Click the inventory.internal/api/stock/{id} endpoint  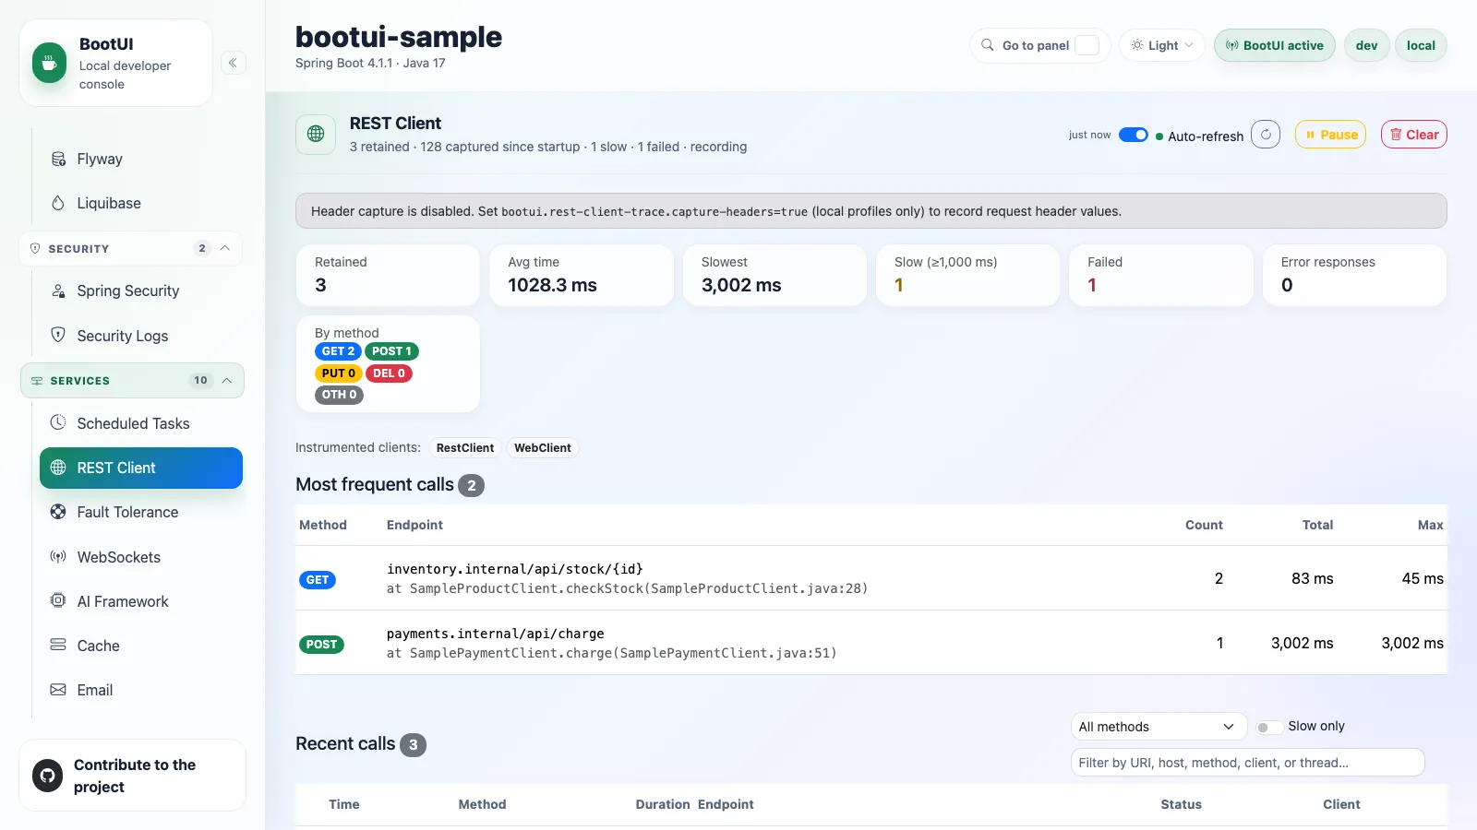[514, 569]
